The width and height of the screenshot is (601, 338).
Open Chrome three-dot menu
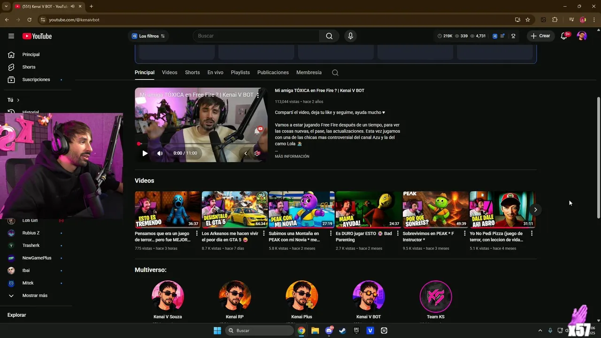click(x=594, y=20)
